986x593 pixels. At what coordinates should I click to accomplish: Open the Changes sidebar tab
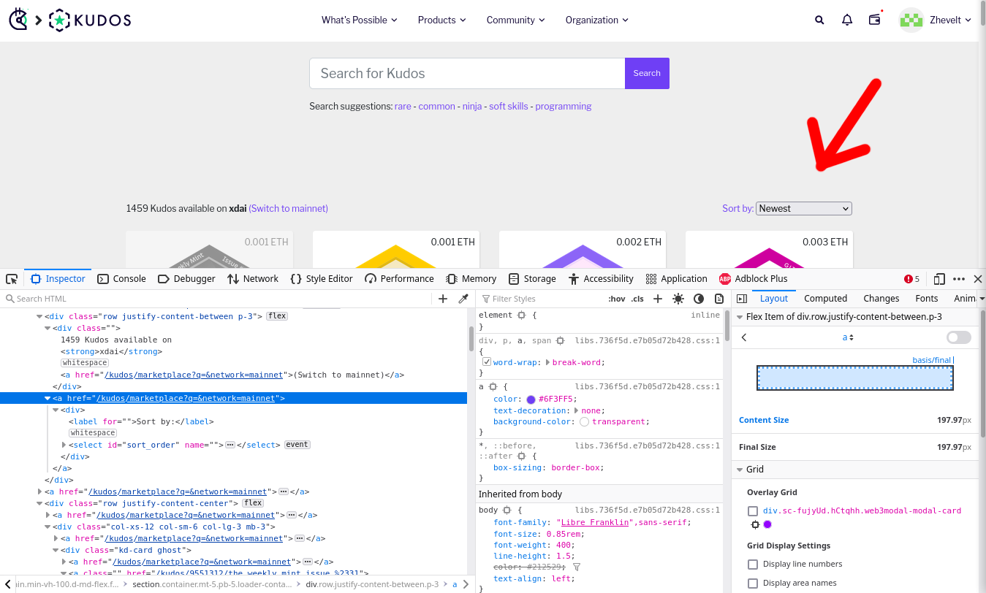881,299
